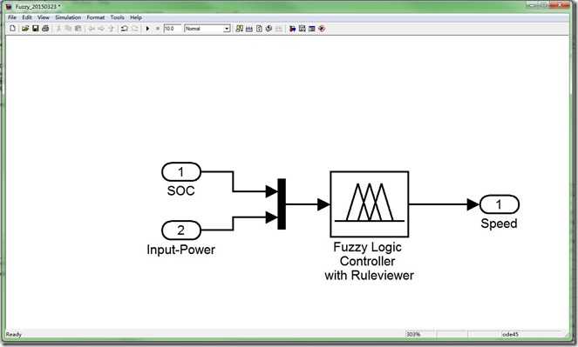Image resolution: width=578 pixels, height=347 pixels.
Task: Click the New model icon
Action: tap(12, 29)
